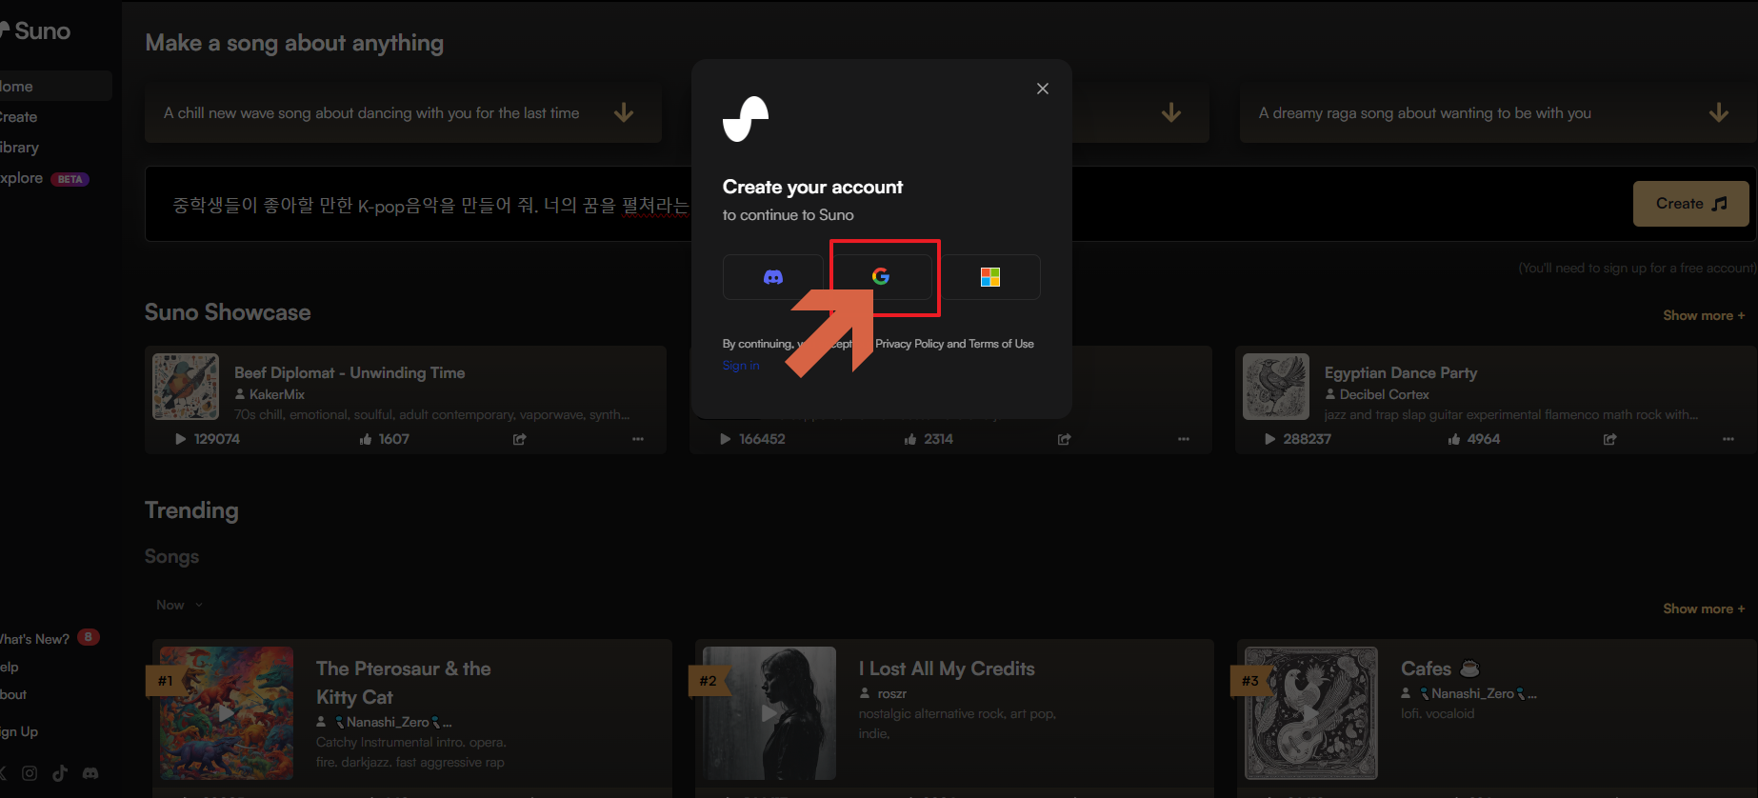Play the I Lost All My Credits thumbnail
The height and width of the screenshot is (798, 1758).
(x=769, y=713)
